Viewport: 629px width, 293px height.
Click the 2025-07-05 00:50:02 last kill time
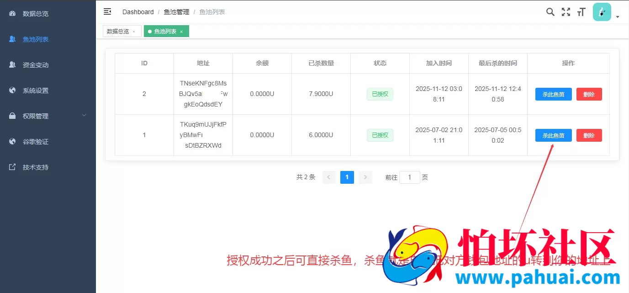498,135
